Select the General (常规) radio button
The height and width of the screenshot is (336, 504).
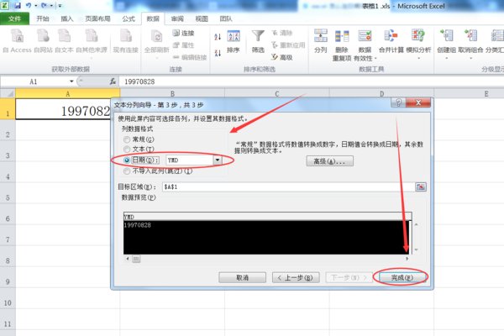pos(127,139)
